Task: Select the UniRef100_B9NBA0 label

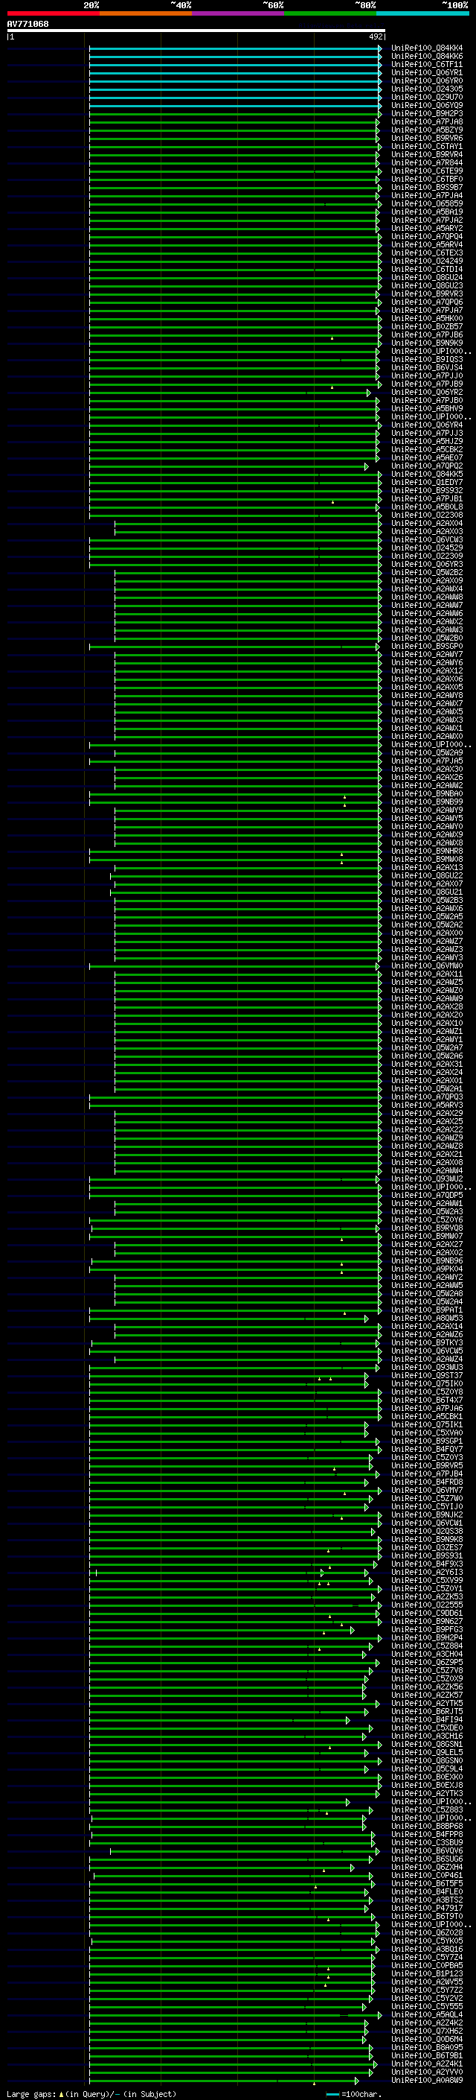Action: [x=427, y=794]
